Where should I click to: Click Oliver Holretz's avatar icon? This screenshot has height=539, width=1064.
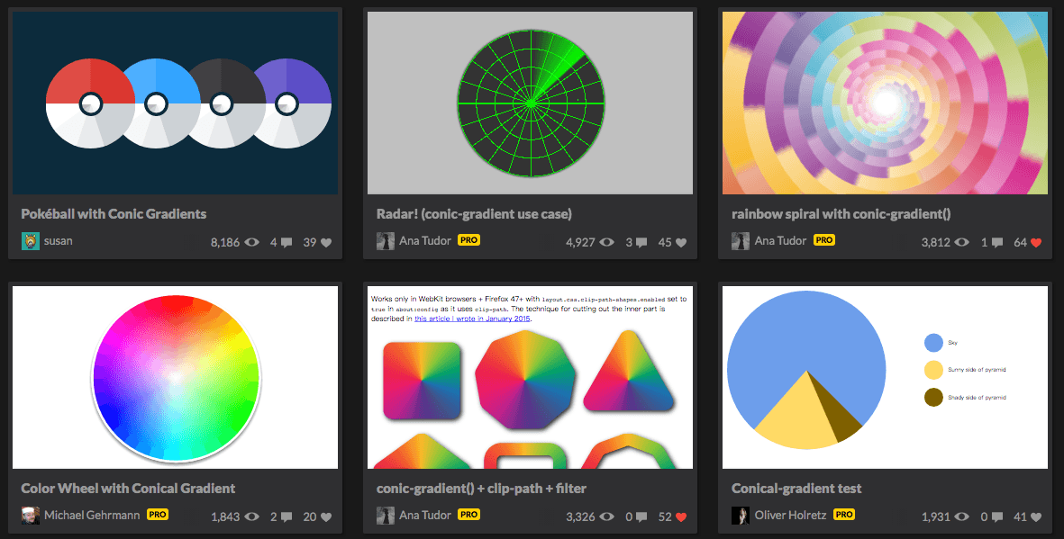pyautogui.click(x=741, y=516)
